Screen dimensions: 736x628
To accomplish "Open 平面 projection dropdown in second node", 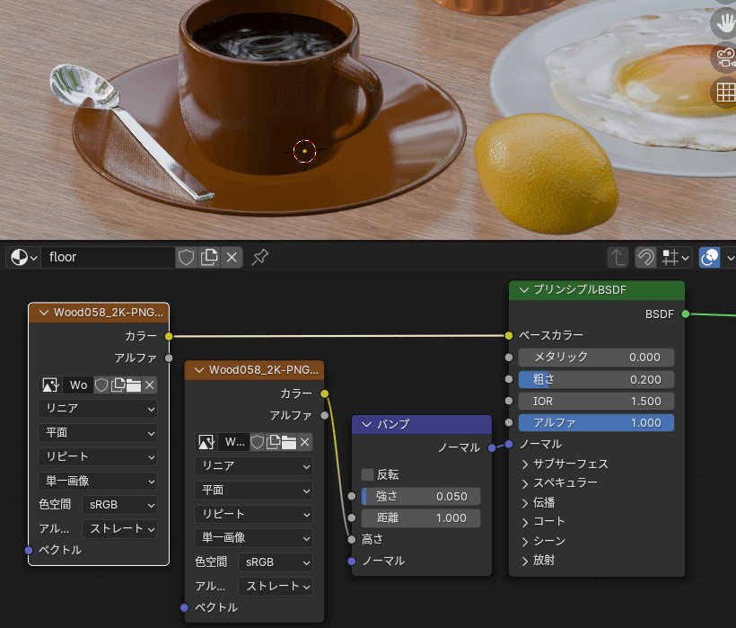I will [253, 491].
